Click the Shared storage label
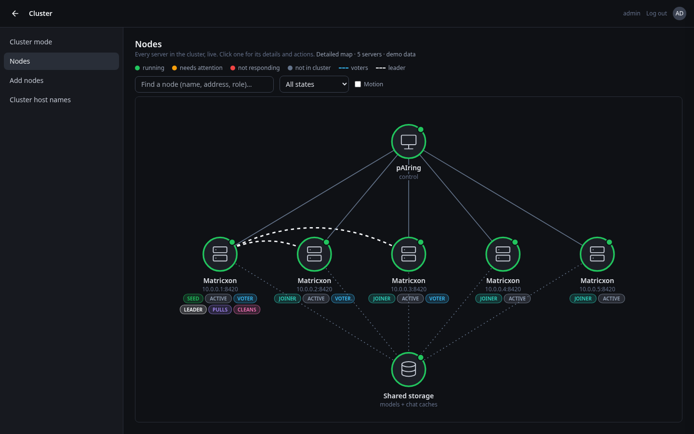Screen dimensions: 694x434 click(x=409, y=396)
